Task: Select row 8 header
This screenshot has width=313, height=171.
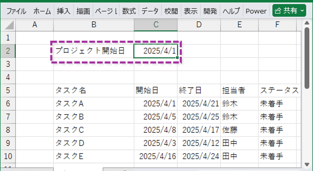Action: point(8,130)
